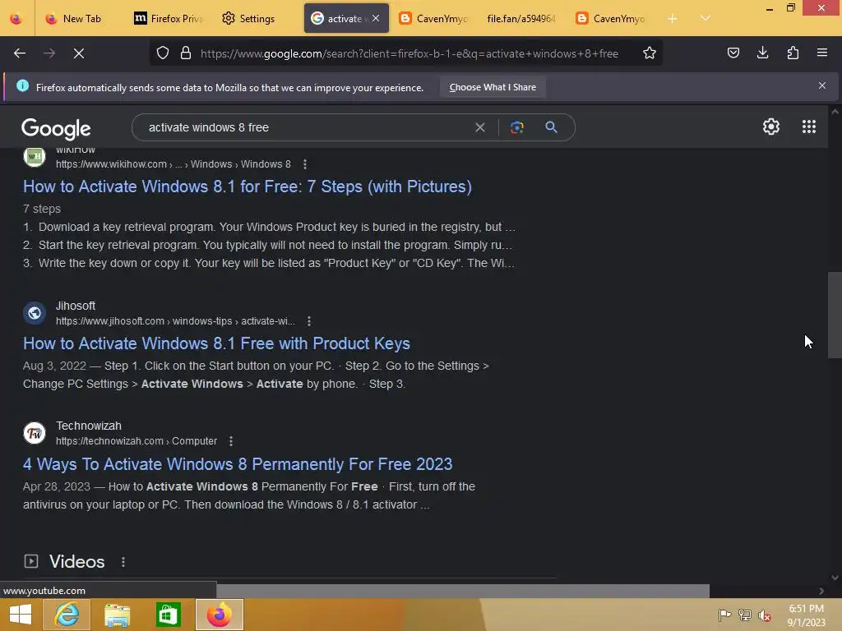Focus the Firefox URL address bar
842x631 pixels.
pos(409,53)
